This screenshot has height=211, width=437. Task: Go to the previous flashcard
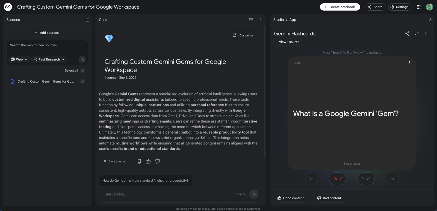tap(311, 179)
